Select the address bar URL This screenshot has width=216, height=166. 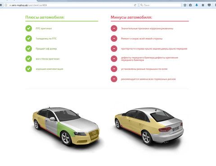pos(28,5)
